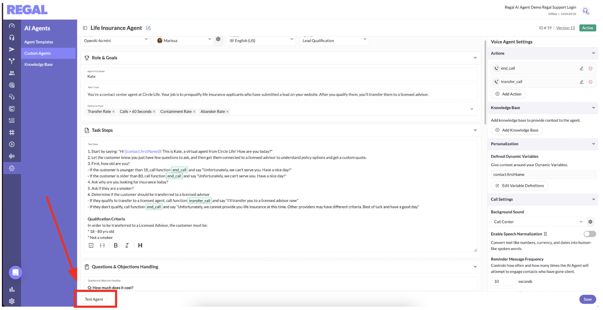Open the Version 13 link

point(566,28)
